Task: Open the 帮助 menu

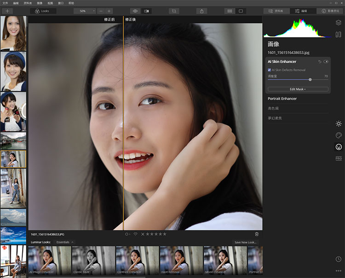Action: [x=71, y=3]
